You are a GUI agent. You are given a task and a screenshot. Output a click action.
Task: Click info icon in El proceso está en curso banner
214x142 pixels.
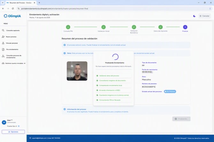point(65,45)
